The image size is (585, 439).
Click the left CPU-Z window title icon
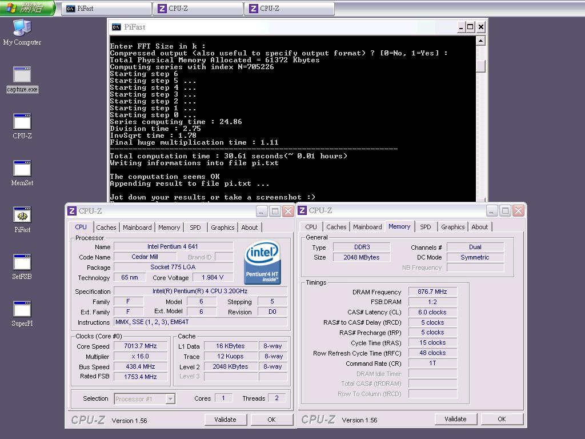[x=72, y=211]
